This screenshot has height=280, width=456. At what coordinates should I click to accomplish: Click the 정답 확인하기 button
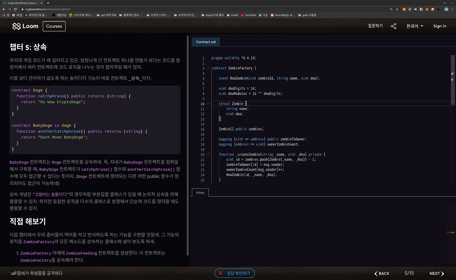(x=235, y=273)
